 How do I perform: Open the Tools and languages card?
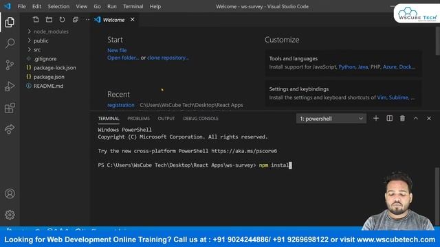(x=343, y=63)
